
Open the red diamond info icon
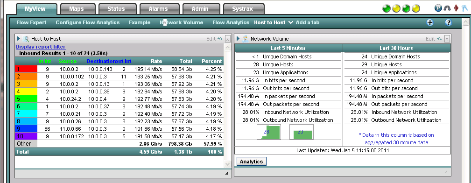pos(456,8)
